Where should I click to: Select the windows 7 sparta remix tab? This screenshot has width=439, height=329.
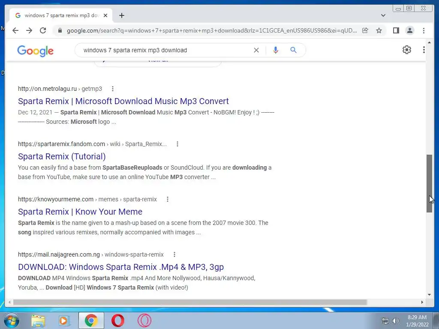coord(61,15)
